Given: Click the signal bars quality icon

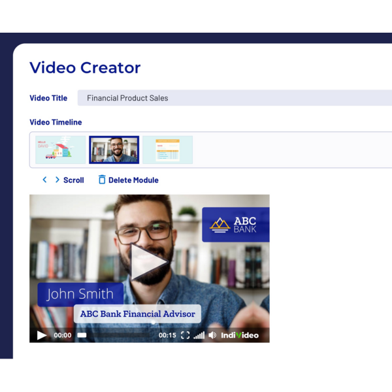Looking at the screenshot, I should [199, 335].
